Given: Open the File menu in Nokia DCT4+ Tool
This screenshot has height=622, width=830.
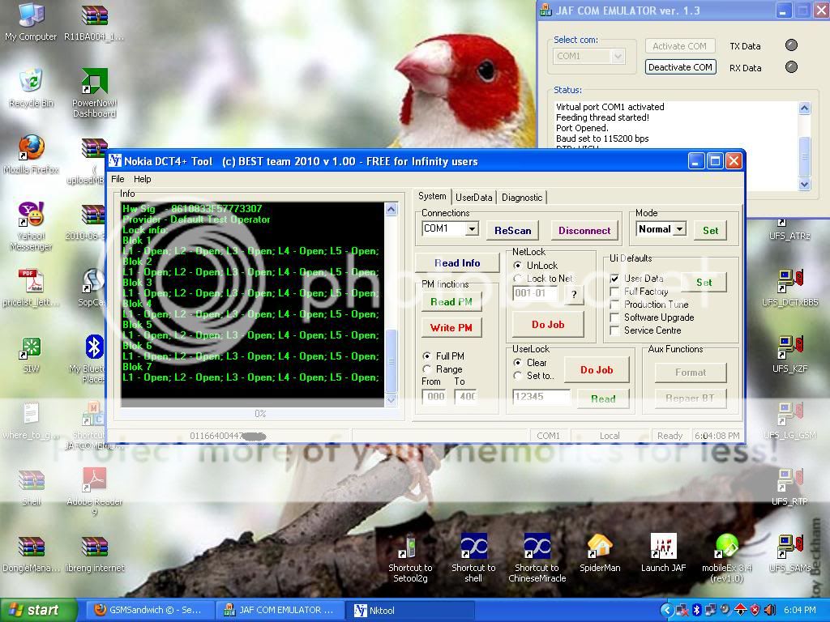Looking at the screenshot, I should point(118,179).
